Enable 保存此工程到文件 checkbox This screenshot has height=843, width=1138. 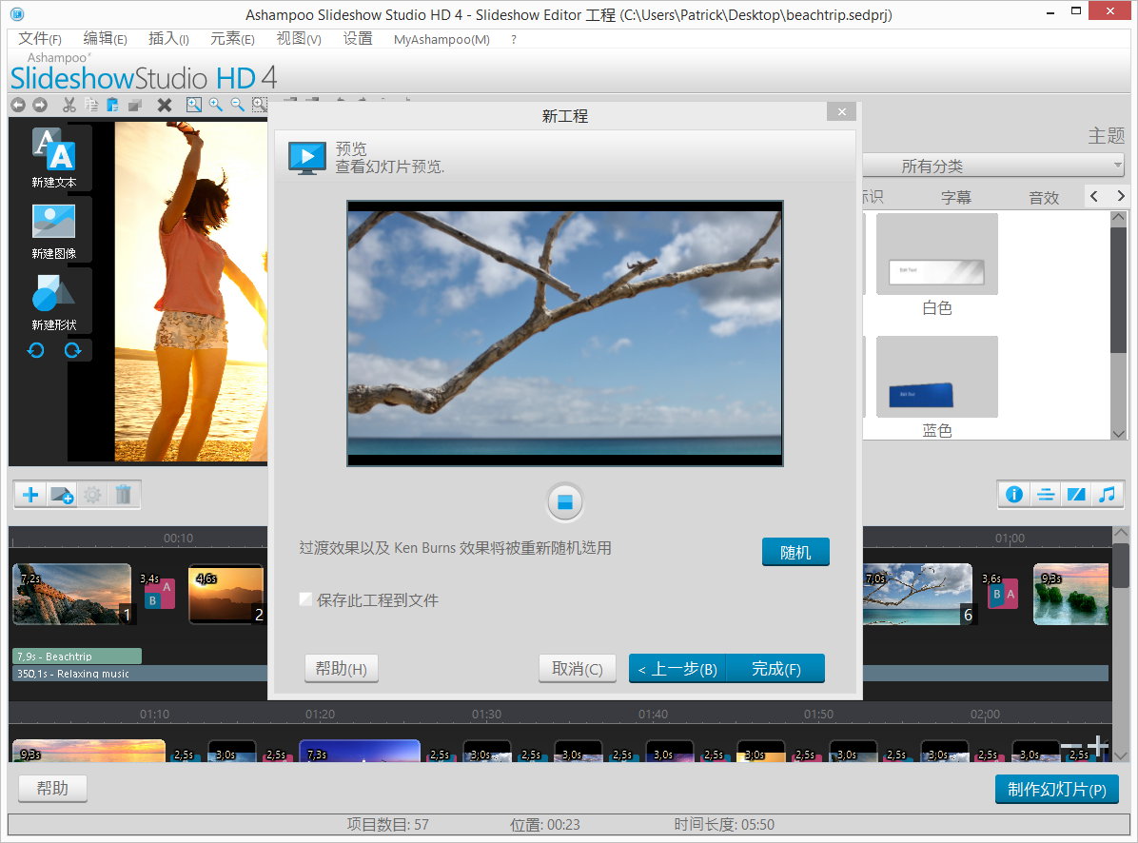[x=305, y=599]
